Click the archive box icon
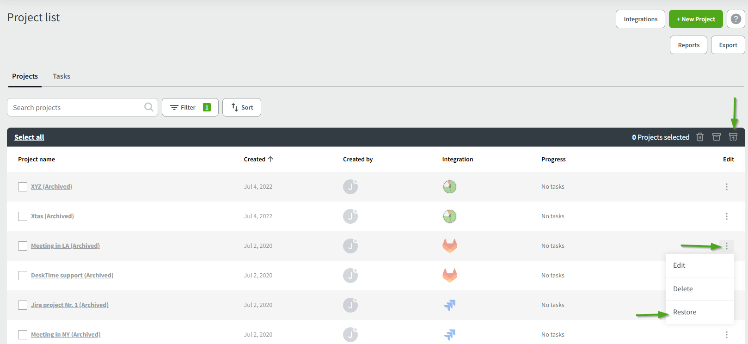The image size is (748, 344). coord(717,137)
